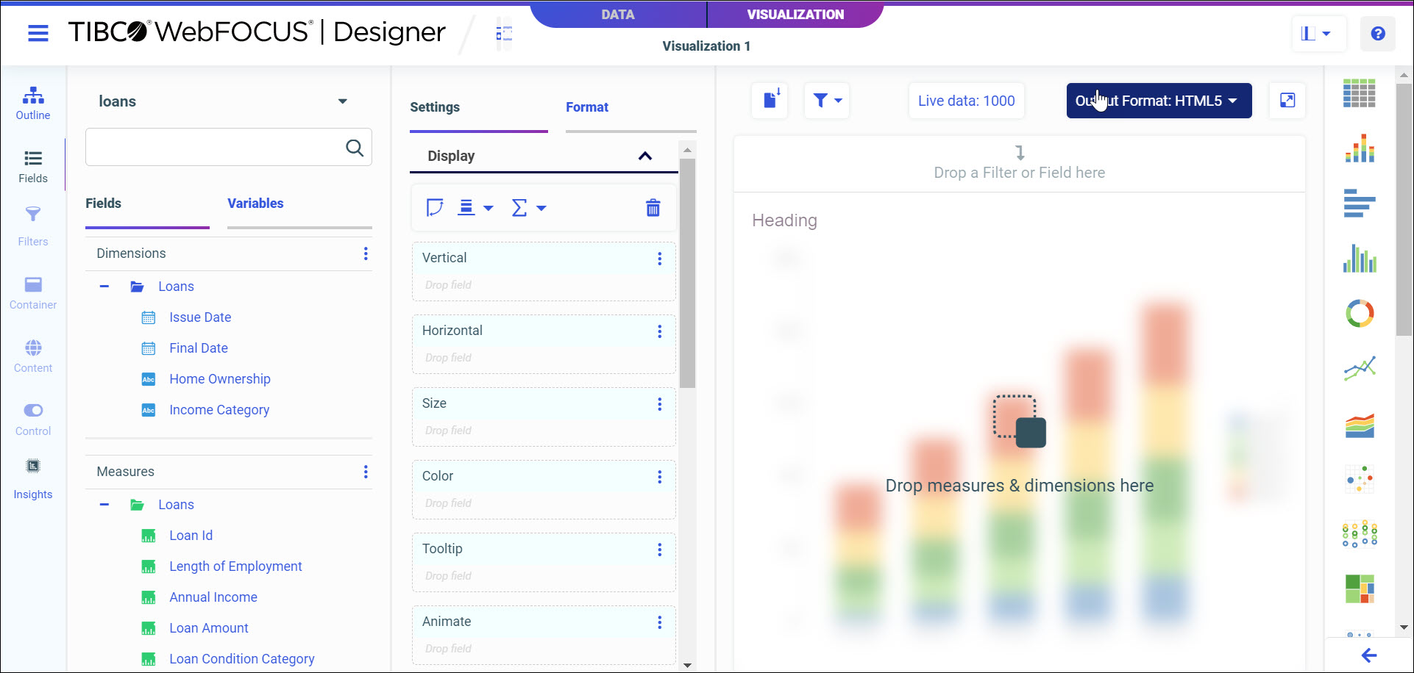The image size is (1414, 673).
Task: Open the layout options dropdown in header
Action: [x=1318, y=34]
